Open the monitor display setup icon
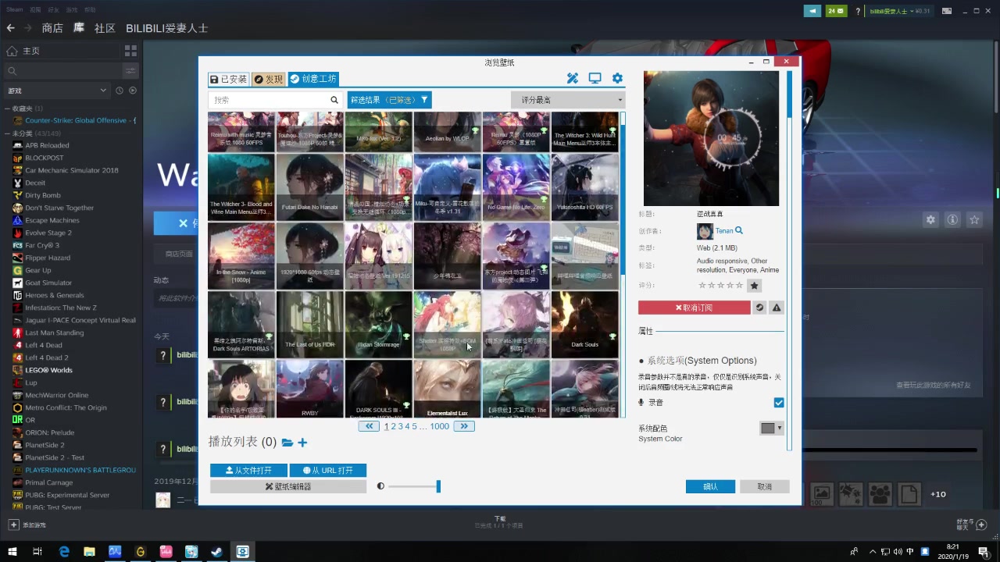Screen dimensions: 1000x562 pos(595,78)
